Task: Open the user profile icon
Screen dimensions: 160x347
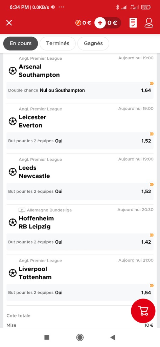Action: click(x=149, y=23)
